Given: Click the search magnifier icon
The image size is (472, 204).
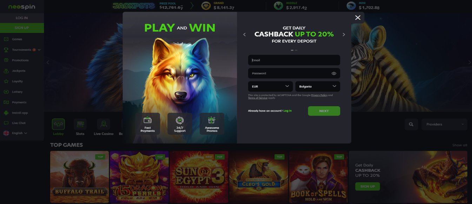Looking at the screenshot, I should click(x=411, y=124).
